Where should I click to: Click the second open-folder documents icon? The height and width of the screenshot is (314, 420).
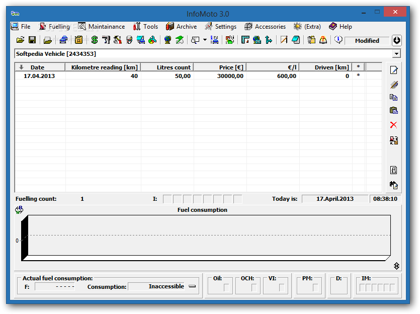48,40
